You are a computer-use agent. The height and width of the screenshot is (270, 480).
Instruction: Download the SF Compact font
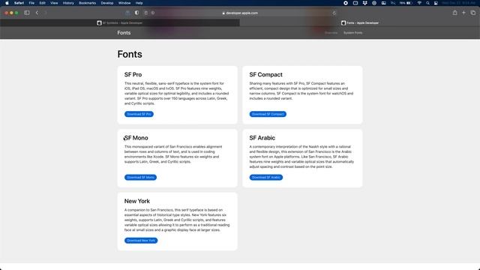268,114
